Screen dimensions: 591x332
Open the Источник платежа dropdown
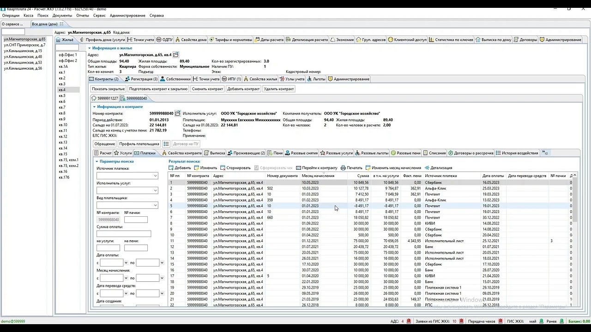click(x=155, y=176)
